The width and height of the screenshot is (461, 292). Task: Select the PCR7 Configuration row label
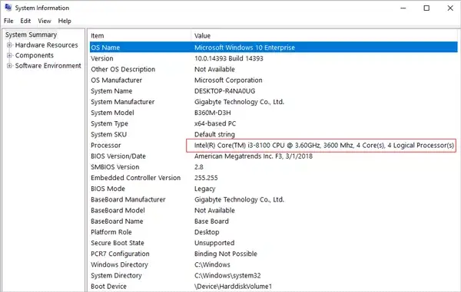coord(121,254)
